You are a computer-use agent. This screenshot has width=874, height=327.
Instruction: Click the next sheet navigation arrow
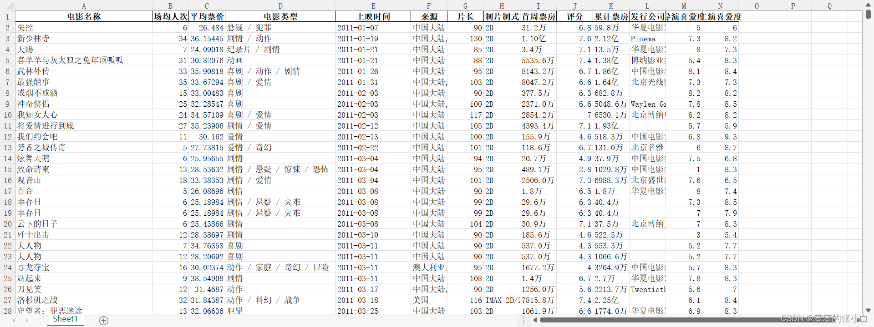click(27, 321)
